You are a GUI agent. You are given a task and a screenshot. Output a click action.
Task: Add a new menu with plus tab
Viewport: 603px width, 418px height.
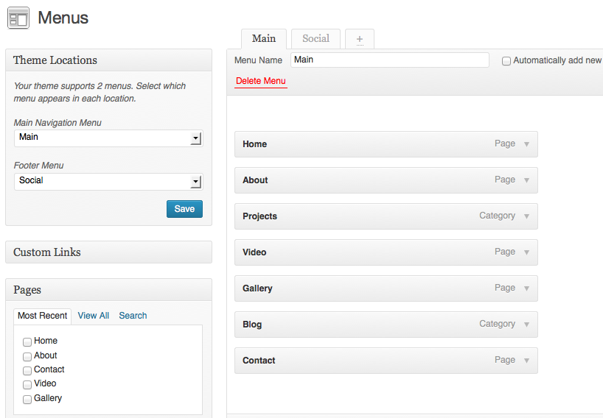coord(360,39)
